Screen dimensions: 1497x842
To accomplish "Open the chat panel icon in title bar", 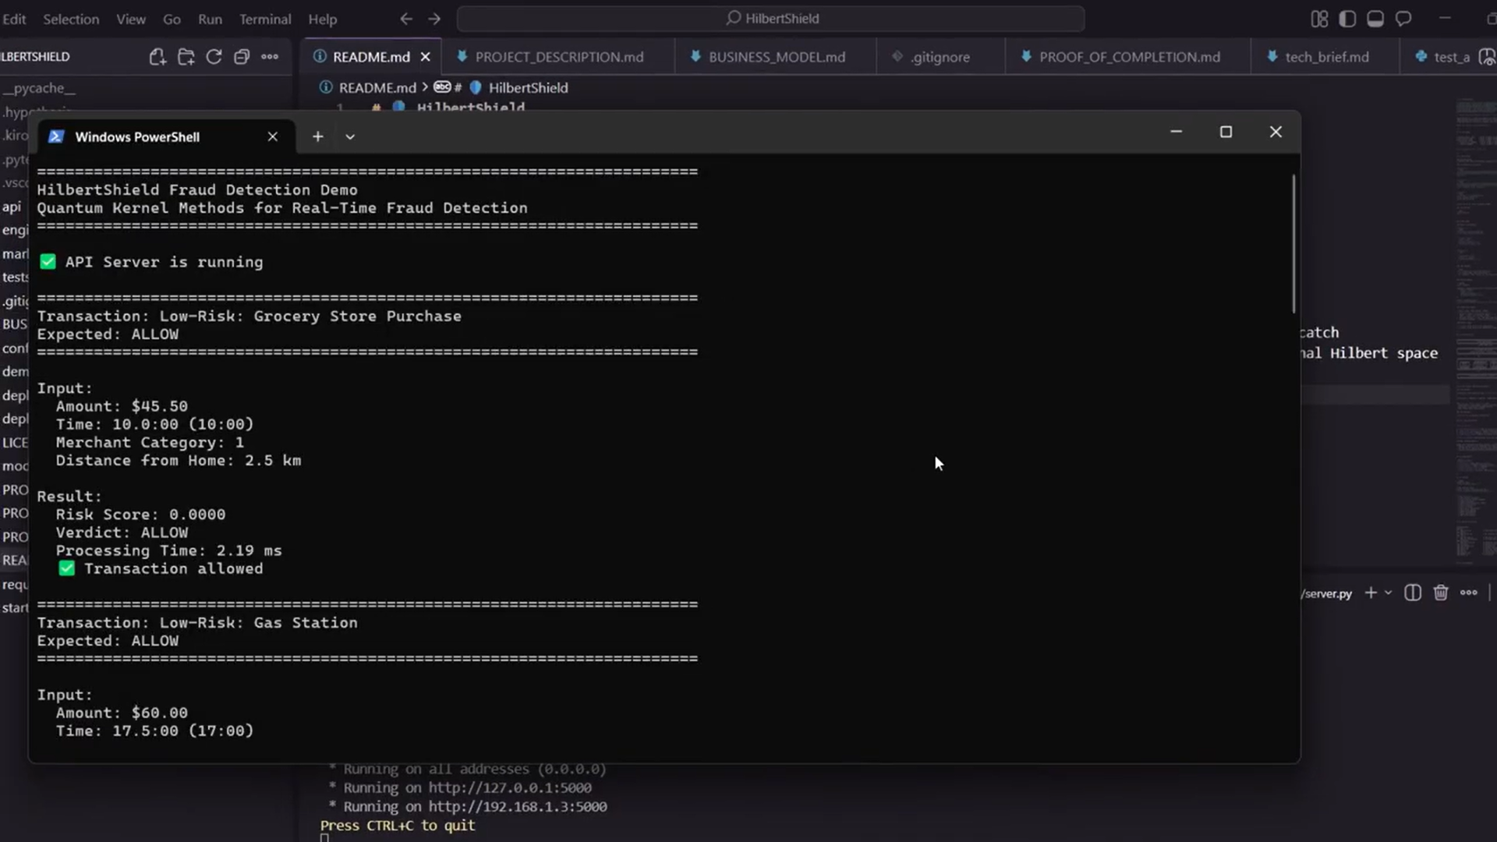I will (x=1403, y=19).
